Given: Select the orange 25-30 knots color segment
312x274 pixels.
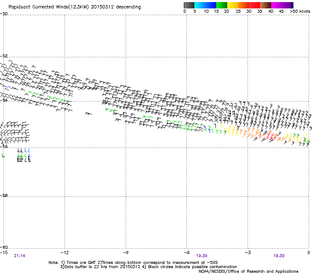Looking at the screenshot, I should point(244,5).
